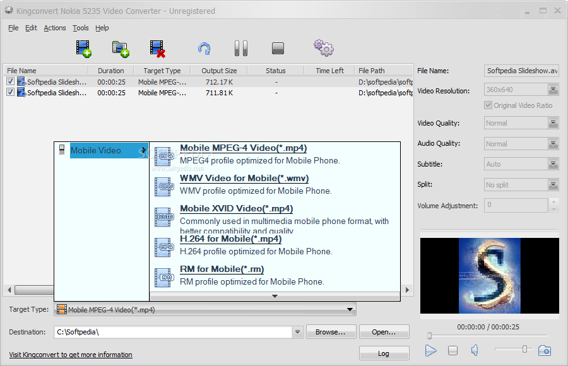The width and height of the screenshot is (568, 366).
Task: Click the Stop conversion toolbar icon
Action: (x=278, y=48)
